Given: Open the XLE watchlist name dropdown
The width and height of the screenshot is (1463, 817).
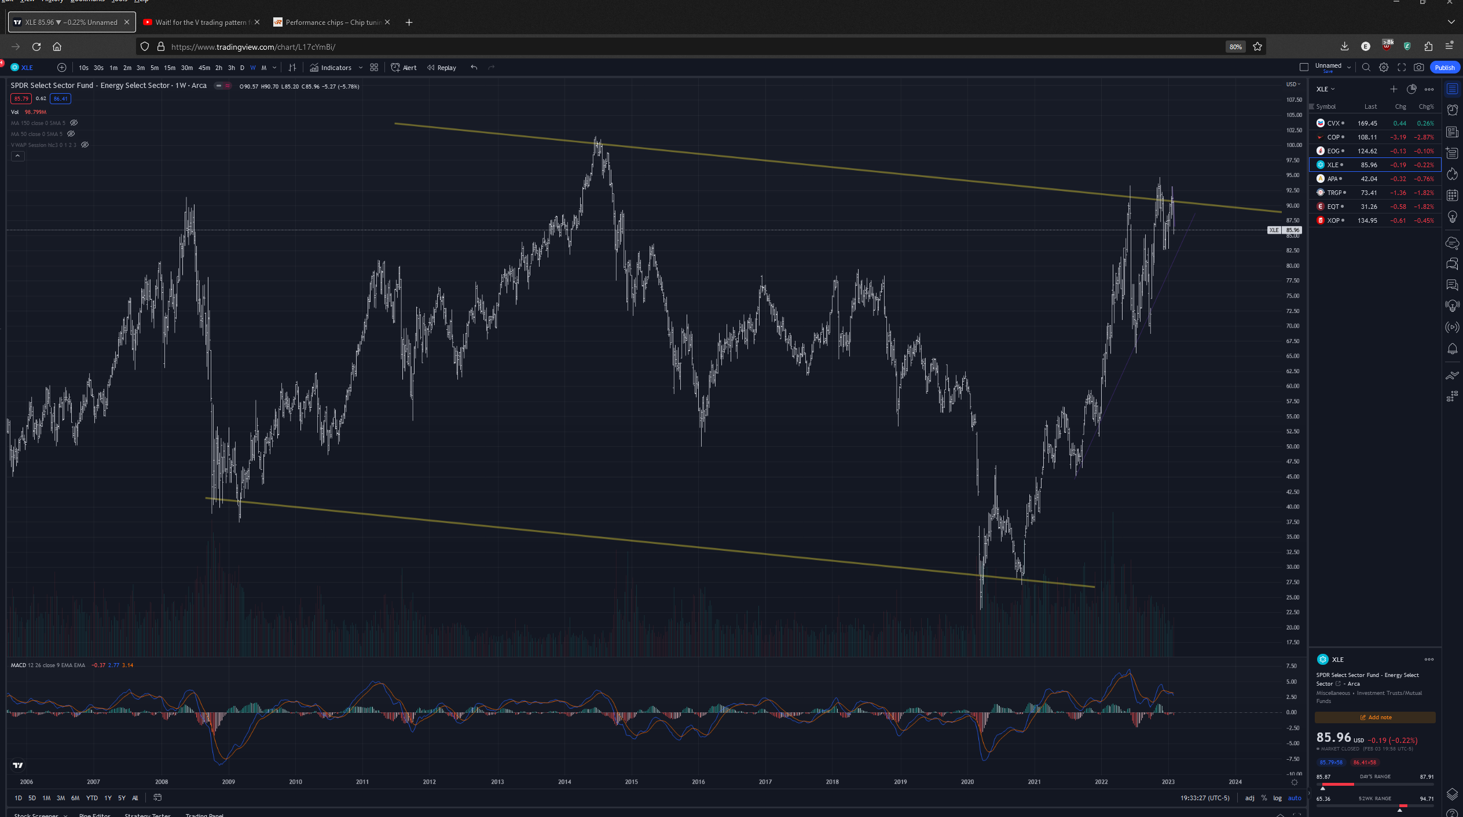Looking at the screenshot, I should tap(1326, 89).
